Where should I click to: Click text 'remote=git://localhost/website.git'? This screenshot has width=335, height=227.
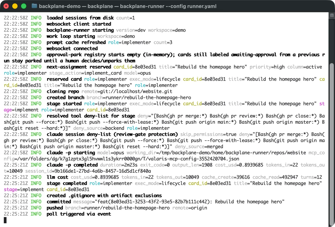tap(127, 92)
